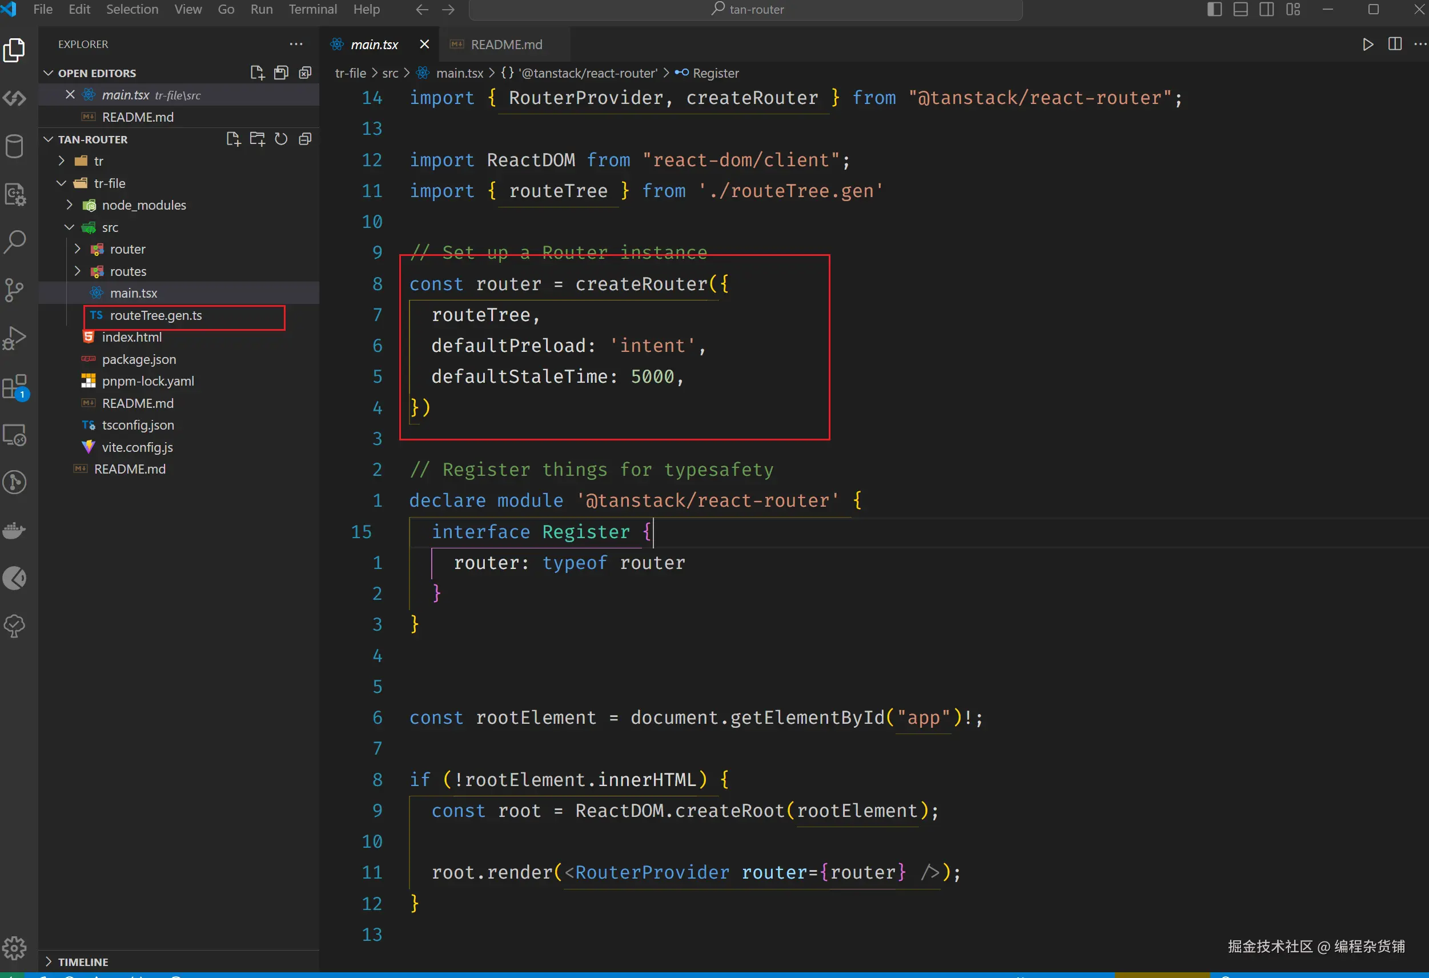
Task: Toggle the primary side bar visibility
Action: [1214, 9]
